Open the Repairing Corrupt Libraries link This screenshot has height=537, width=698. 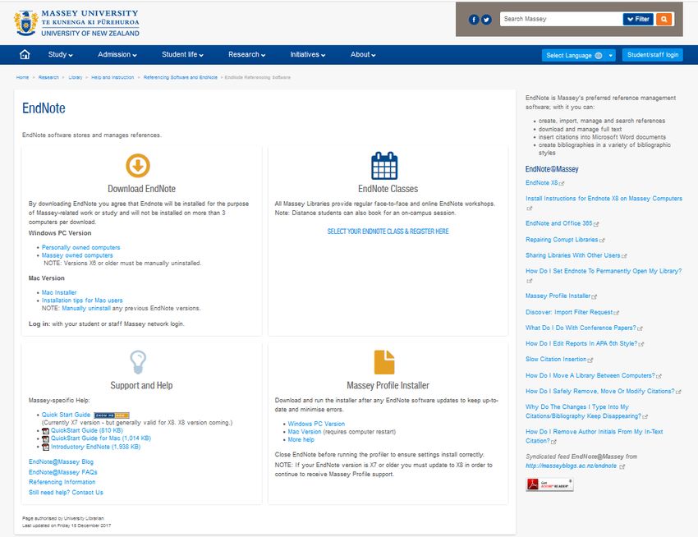point(562,240)
